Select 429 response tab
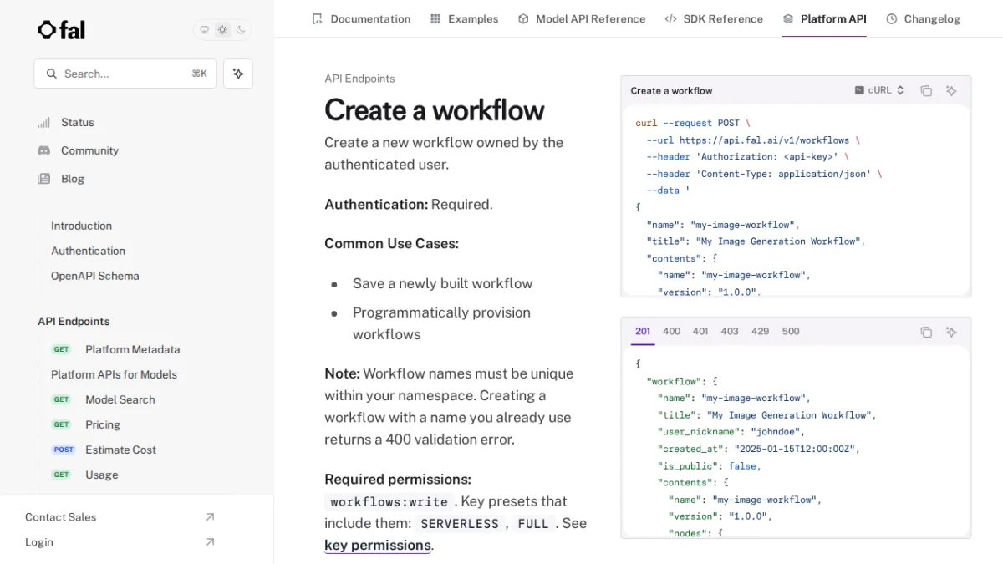The image size is (1003, 564). [x=760, y=331]
